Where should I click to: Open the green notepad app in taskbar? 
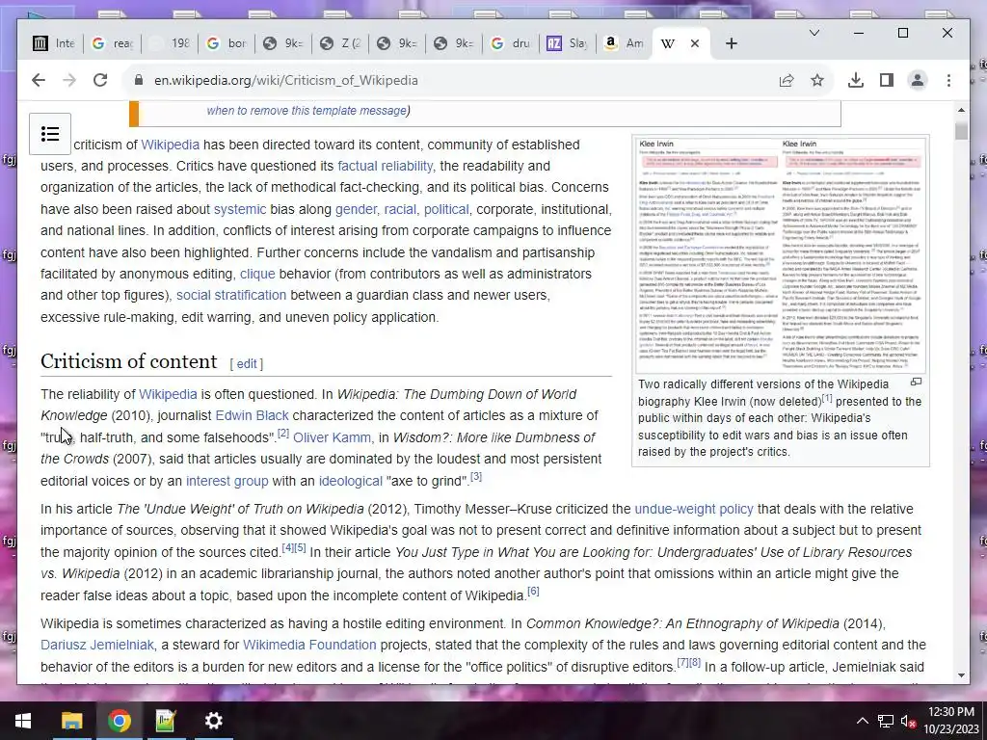(166, 721)
